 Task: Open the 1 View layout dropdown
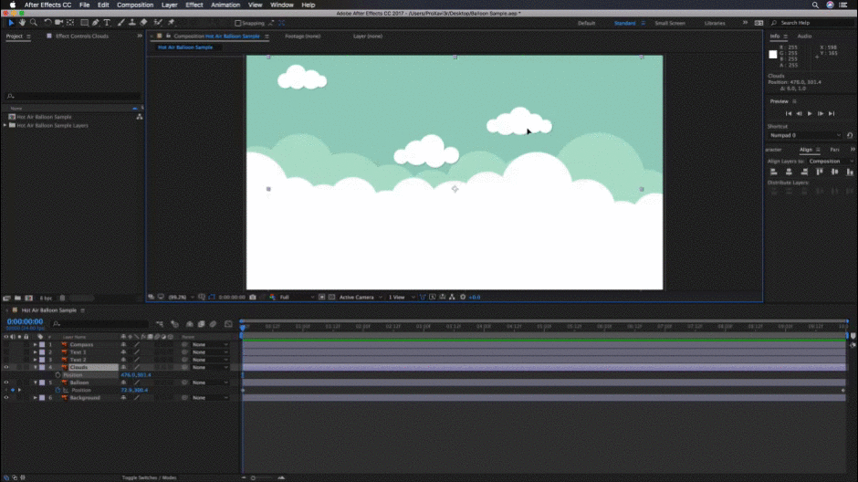click(401, 297)
